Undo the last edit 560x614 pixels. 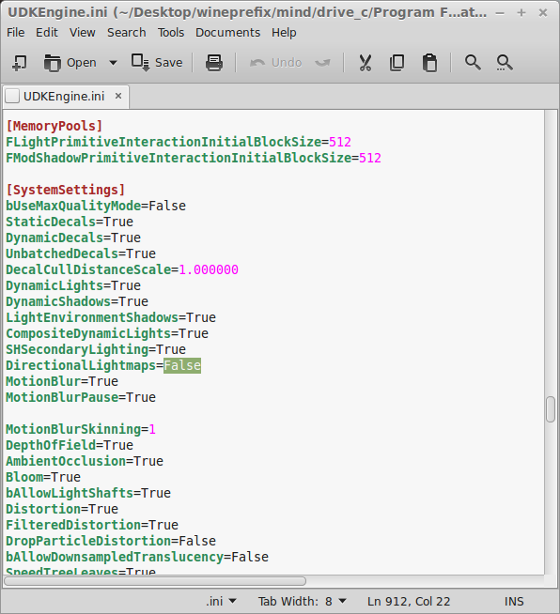tap(276, 63)
